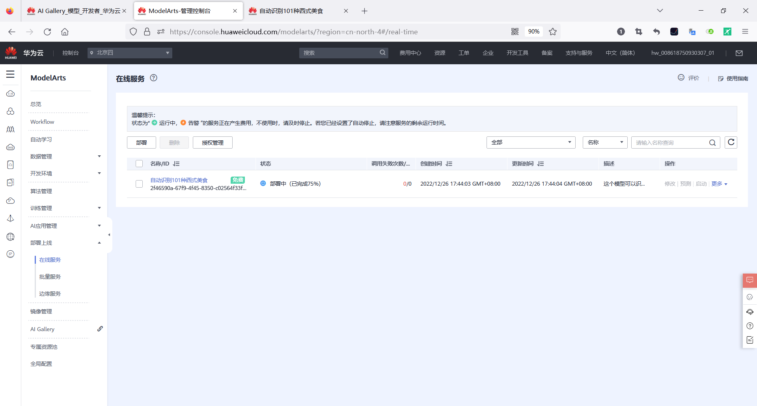Open the 北京四 region dropdown
The width and height of the screenshot is (757, 406).
tap(130, 53)
